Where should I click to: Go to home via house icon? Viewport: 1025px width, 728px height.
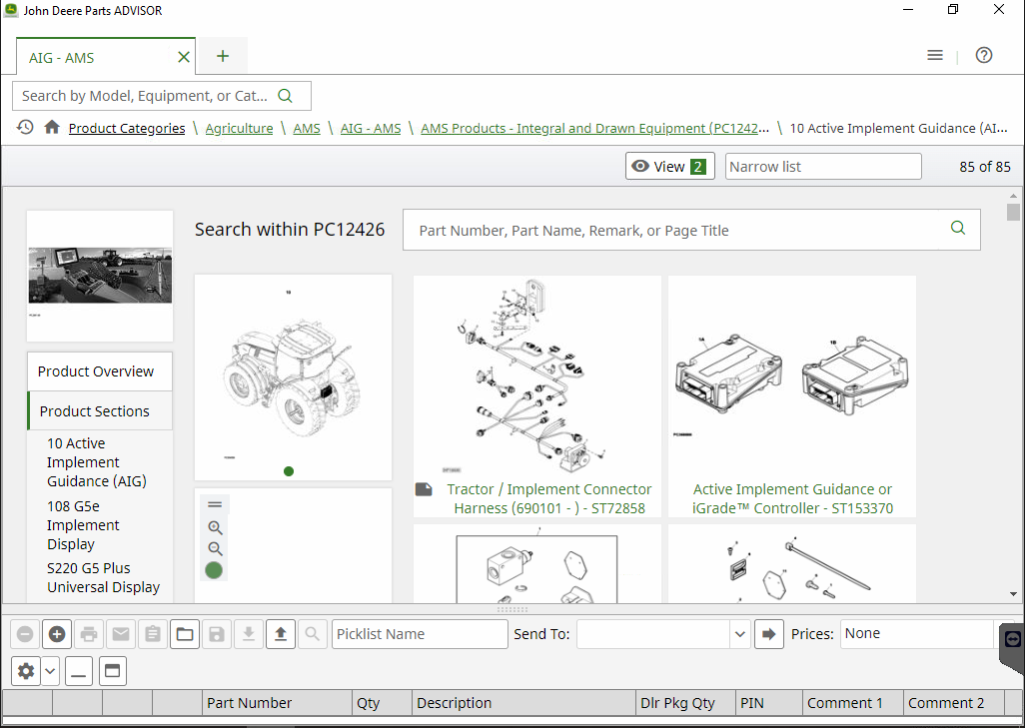point(52,128)
